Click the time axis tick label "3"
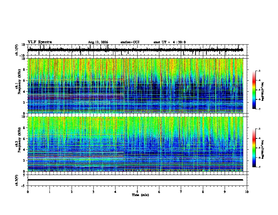Image resolution: width=278 pixels, height=215 pixels. pos(93,192)
